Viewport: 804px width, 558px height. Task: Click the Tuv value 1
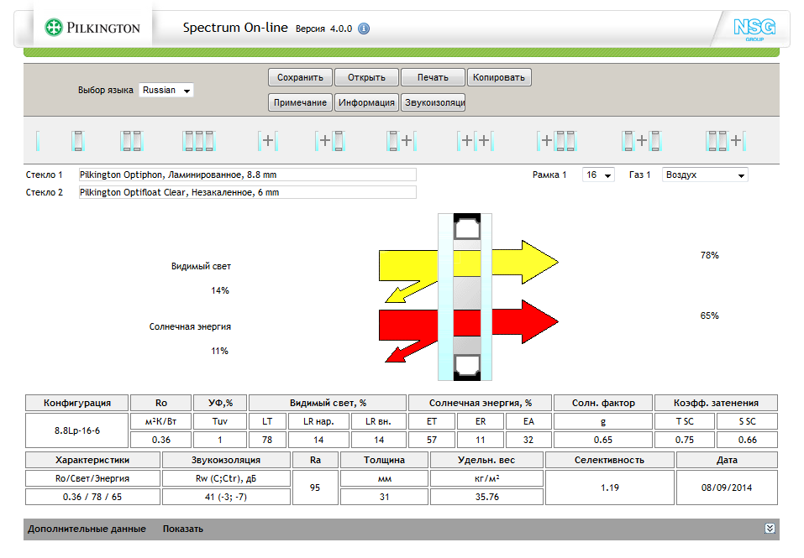220,440
